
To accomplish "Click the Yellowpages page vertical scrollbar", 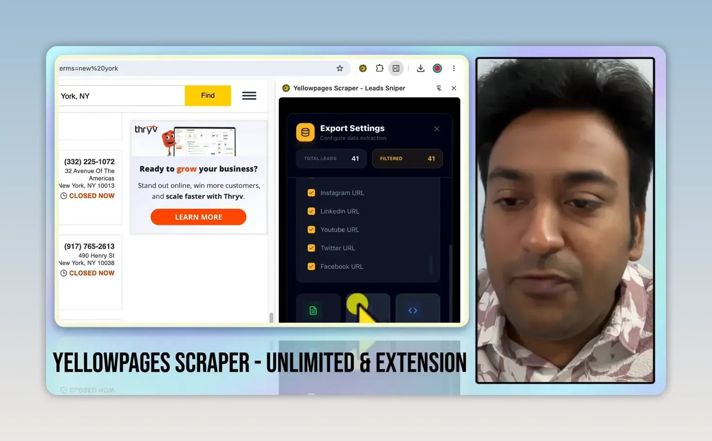I will coord(271,317).
